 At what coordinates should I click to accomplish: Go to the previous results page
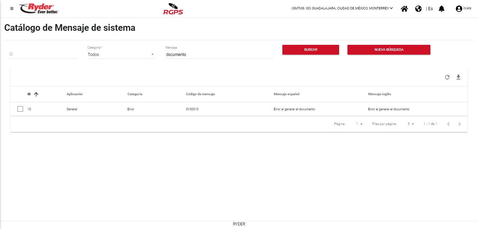[448, 124]
